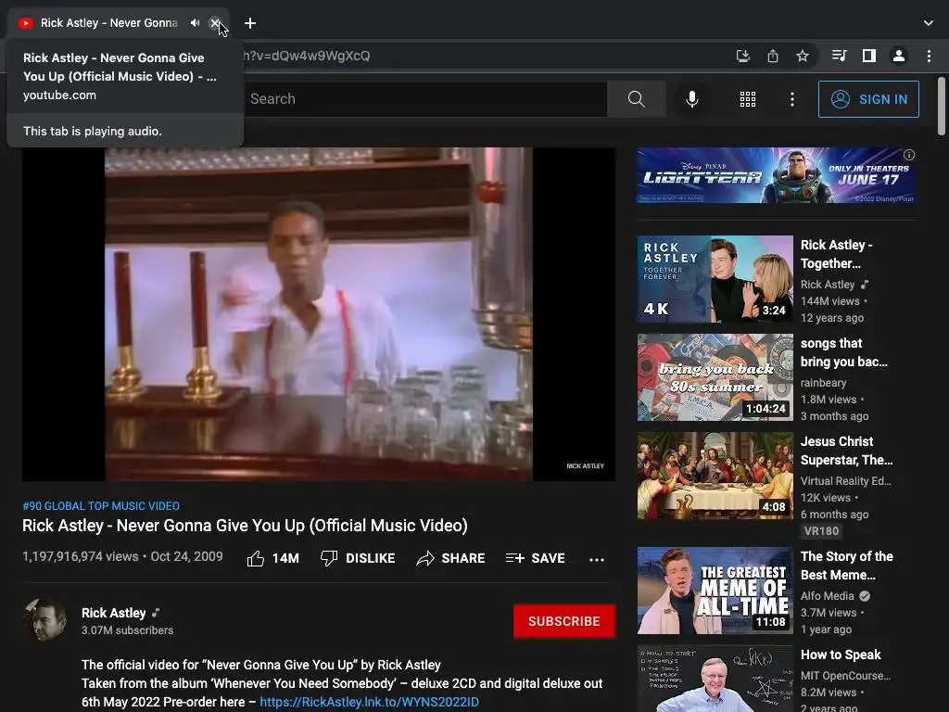Open 'Jesus Christ Superstar, The...' title
The width and height of the screenshot is (949, 712).
(847, 451)
